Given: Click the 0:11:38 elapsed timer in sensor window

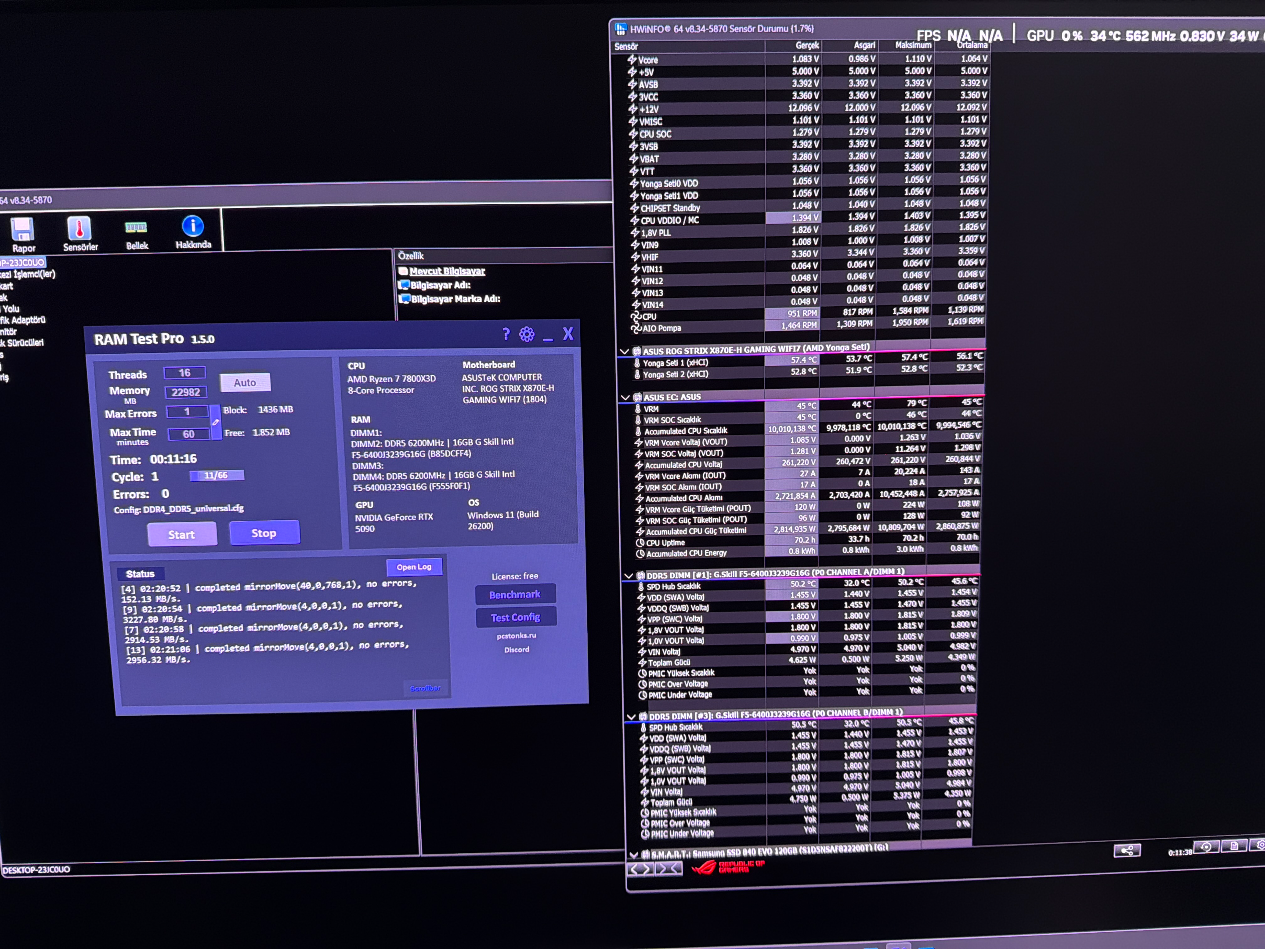Looking at the screenshot, I should 1179,852.
